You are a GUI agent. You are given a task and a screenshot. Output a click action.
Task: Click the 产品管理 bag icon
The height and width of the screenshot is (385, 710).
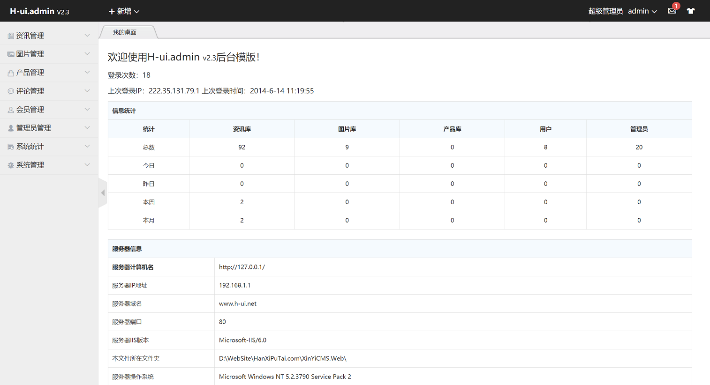(11, 73)
